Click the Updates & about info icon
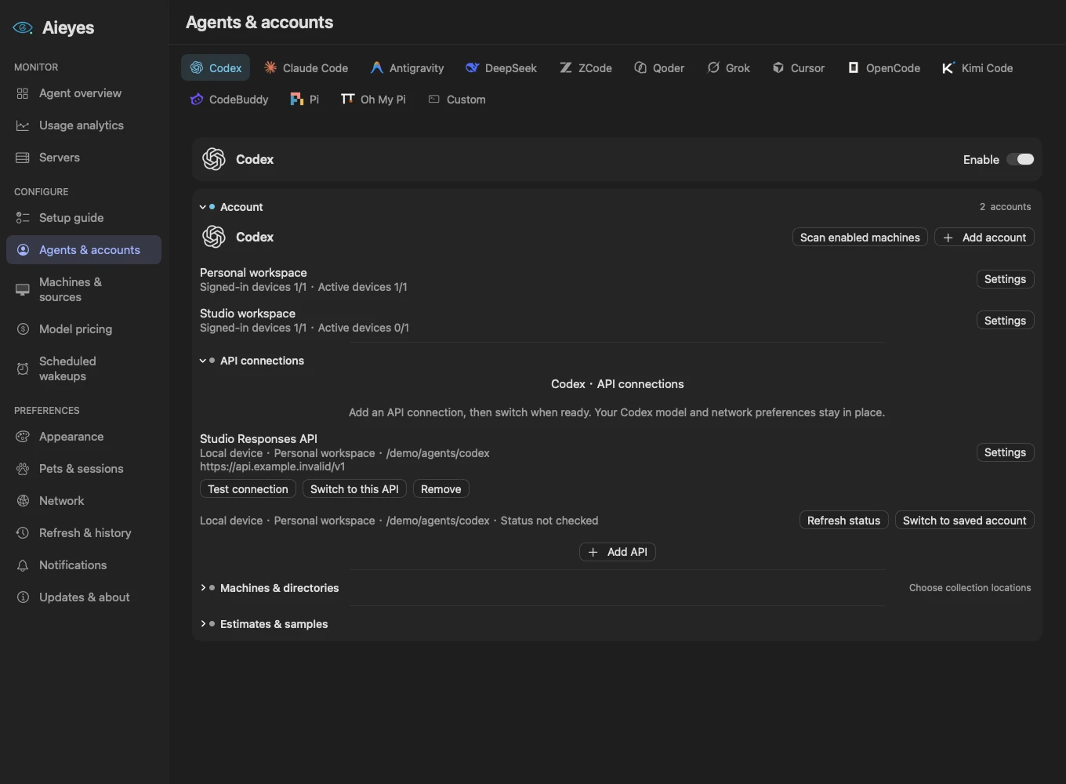Viewport: 1066px width, 784px height. (x=23, y=597)
